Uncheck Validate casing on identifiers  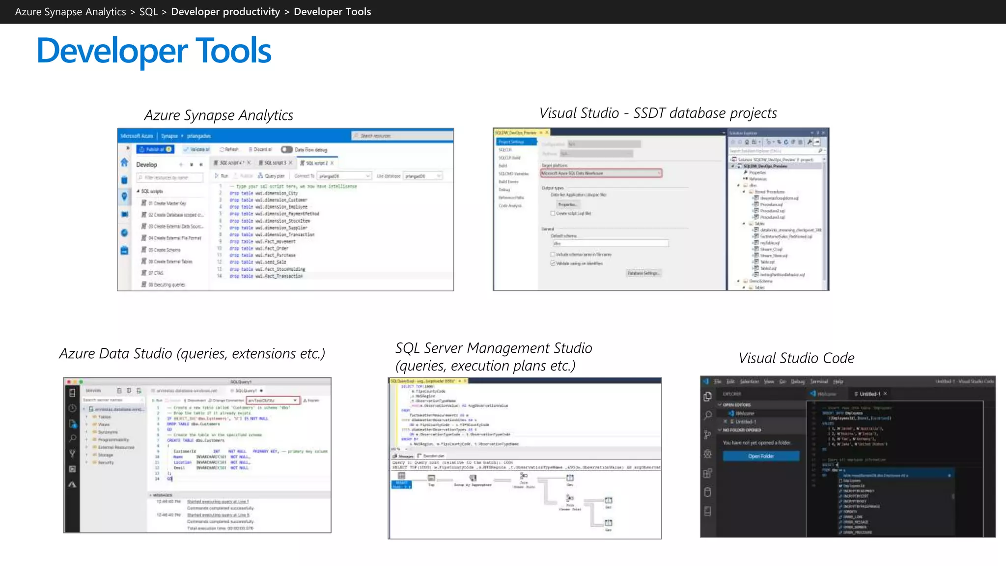click(553, 263)
